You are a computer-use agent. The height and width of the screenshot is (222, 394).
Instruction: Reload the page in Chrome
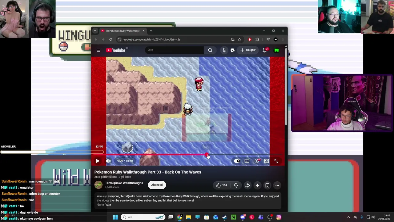(x=111, y=39)
